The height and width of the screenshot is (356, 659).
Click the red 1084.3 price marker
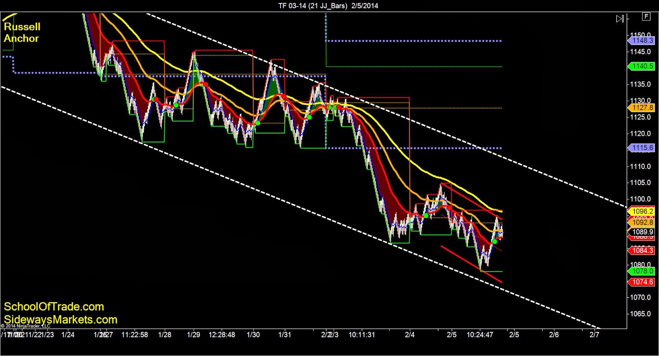(x=641, y=250)
